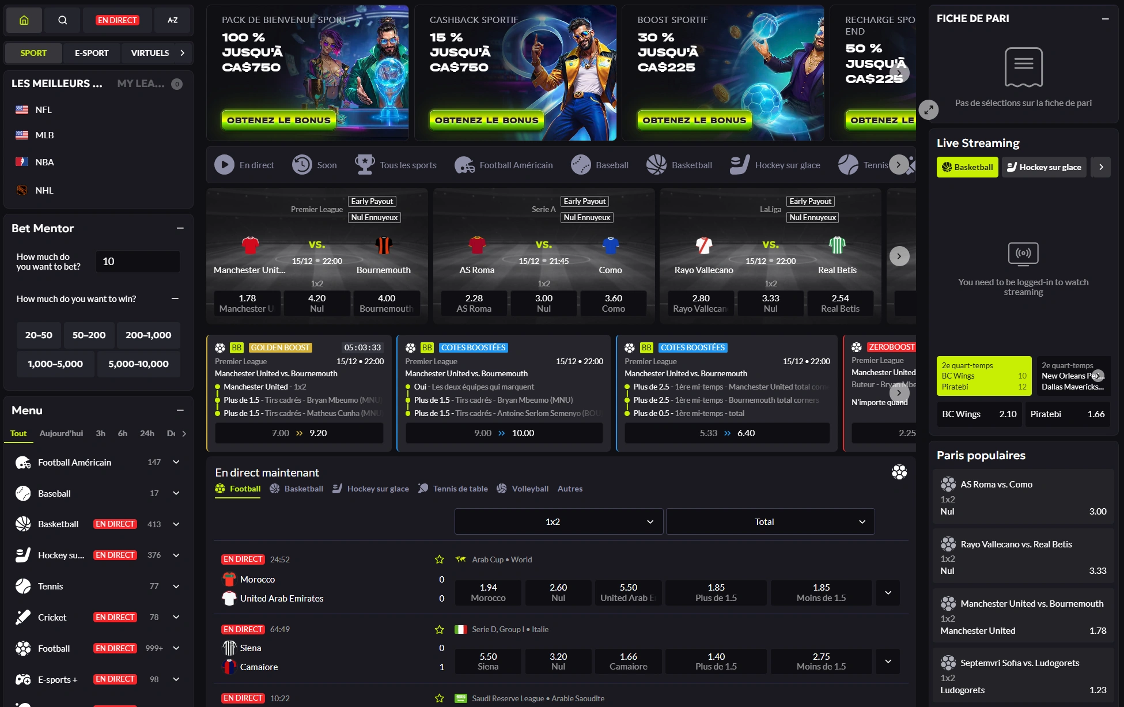Select the Aujourd'hui time filter tab
1124x707 pixels.
pos(61,433)
